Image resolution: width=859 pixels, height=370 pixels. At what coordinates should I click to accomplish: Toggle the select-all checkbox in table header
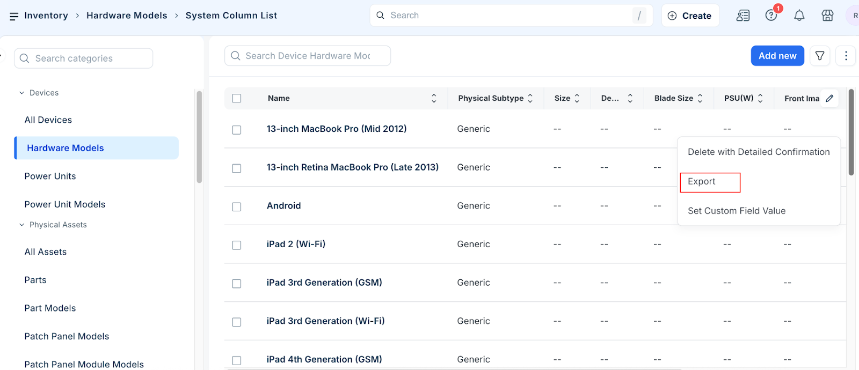click(x=237, y=98)
